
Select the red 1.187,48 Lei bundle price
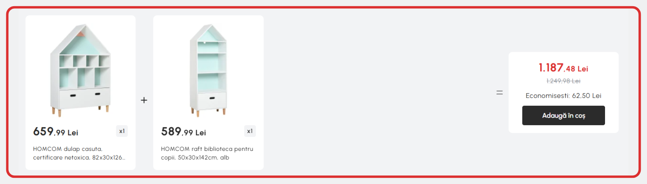tap(563, 68)
